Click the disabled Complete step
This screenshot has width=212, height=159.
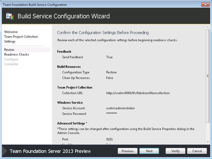coord(11,64)
